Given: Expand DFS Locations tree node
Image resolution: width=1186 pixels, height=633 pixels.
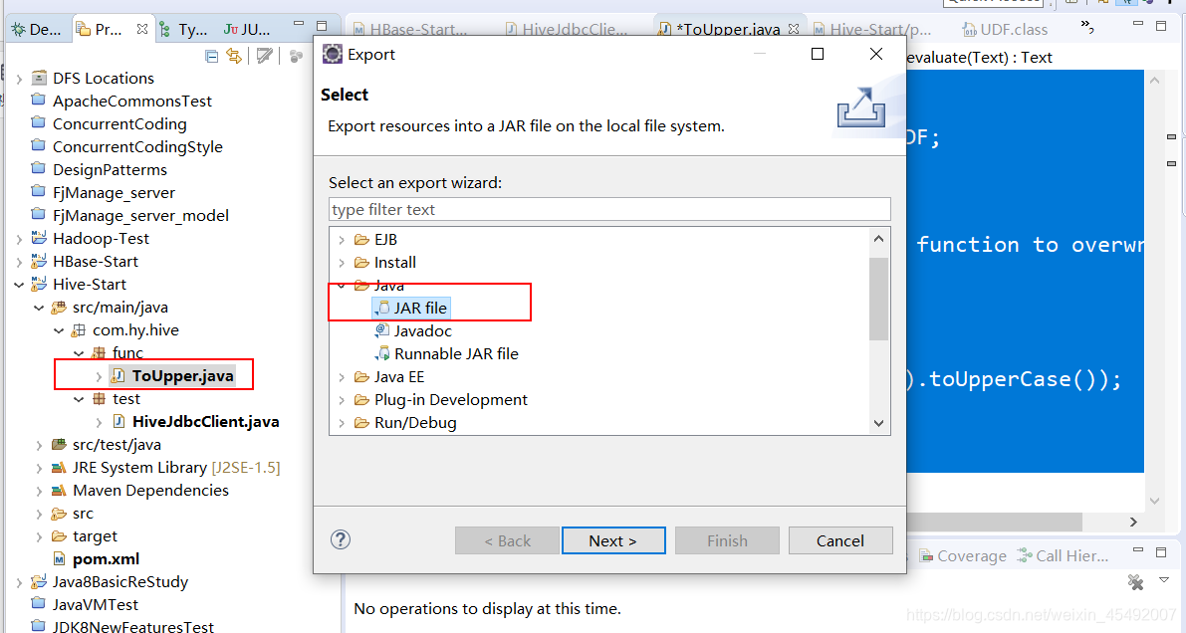Looking at the screenshot, I should click(x=19, y=79).
